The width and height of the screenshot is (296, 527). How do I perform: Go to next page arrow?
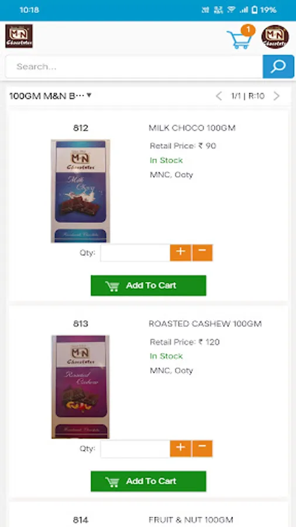point(277,96)
